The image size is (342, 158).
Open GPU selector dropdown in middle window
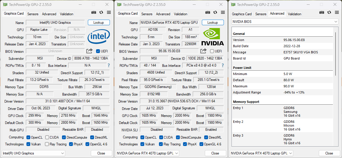tap(147, 153)
